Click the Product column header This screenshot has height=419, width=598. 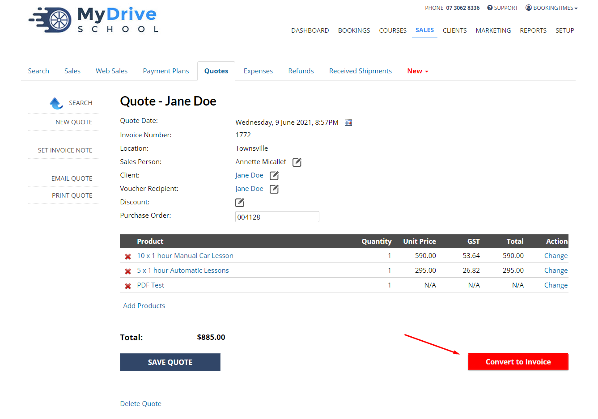click(150, 241)
